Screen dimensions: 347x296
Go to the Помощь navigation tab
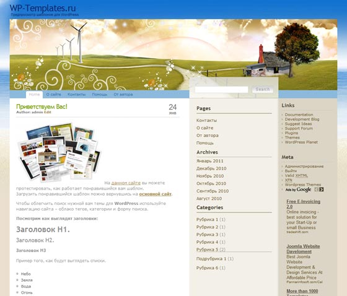coord(100,94)
